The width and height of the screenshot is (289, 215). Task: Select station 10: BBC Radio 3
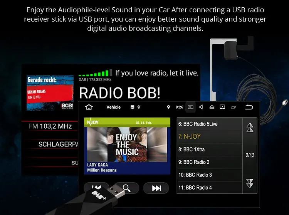(210, 175)
